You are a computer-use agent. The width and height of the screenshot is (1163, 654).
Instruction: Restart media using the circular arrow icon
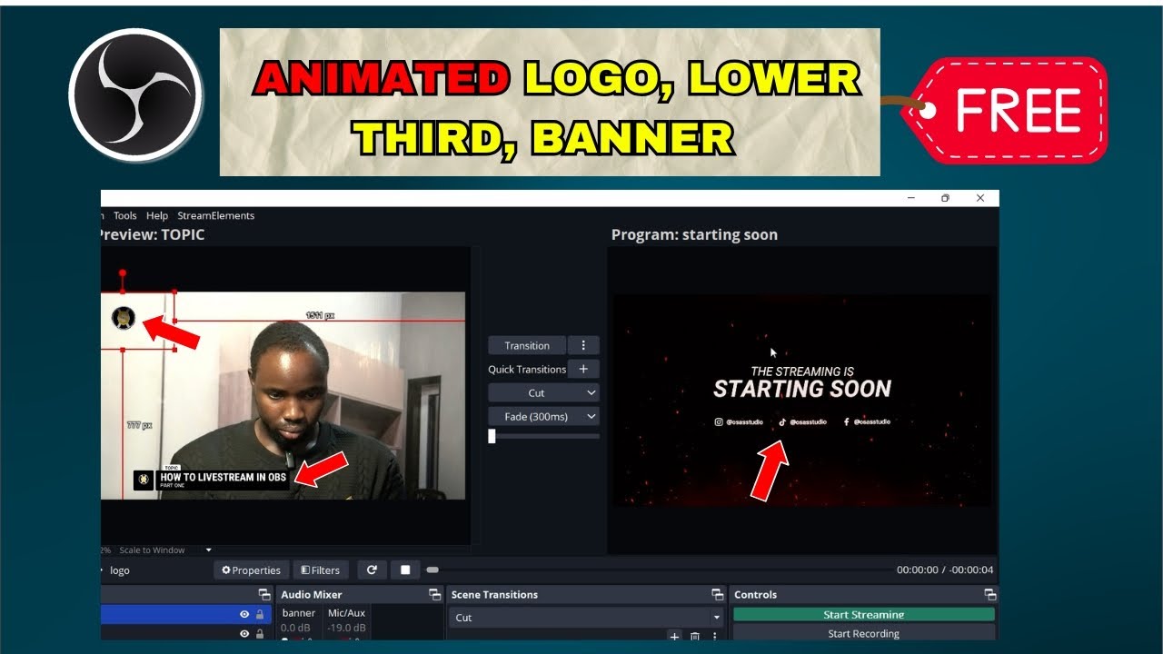pos(372,570)
